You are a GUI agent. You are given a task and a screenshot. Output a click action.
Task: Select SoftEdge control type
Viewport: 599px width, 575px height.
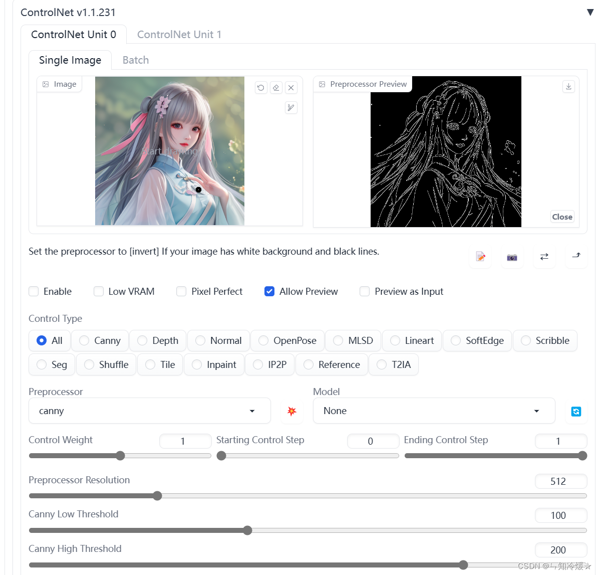click(x=477, y=341)
